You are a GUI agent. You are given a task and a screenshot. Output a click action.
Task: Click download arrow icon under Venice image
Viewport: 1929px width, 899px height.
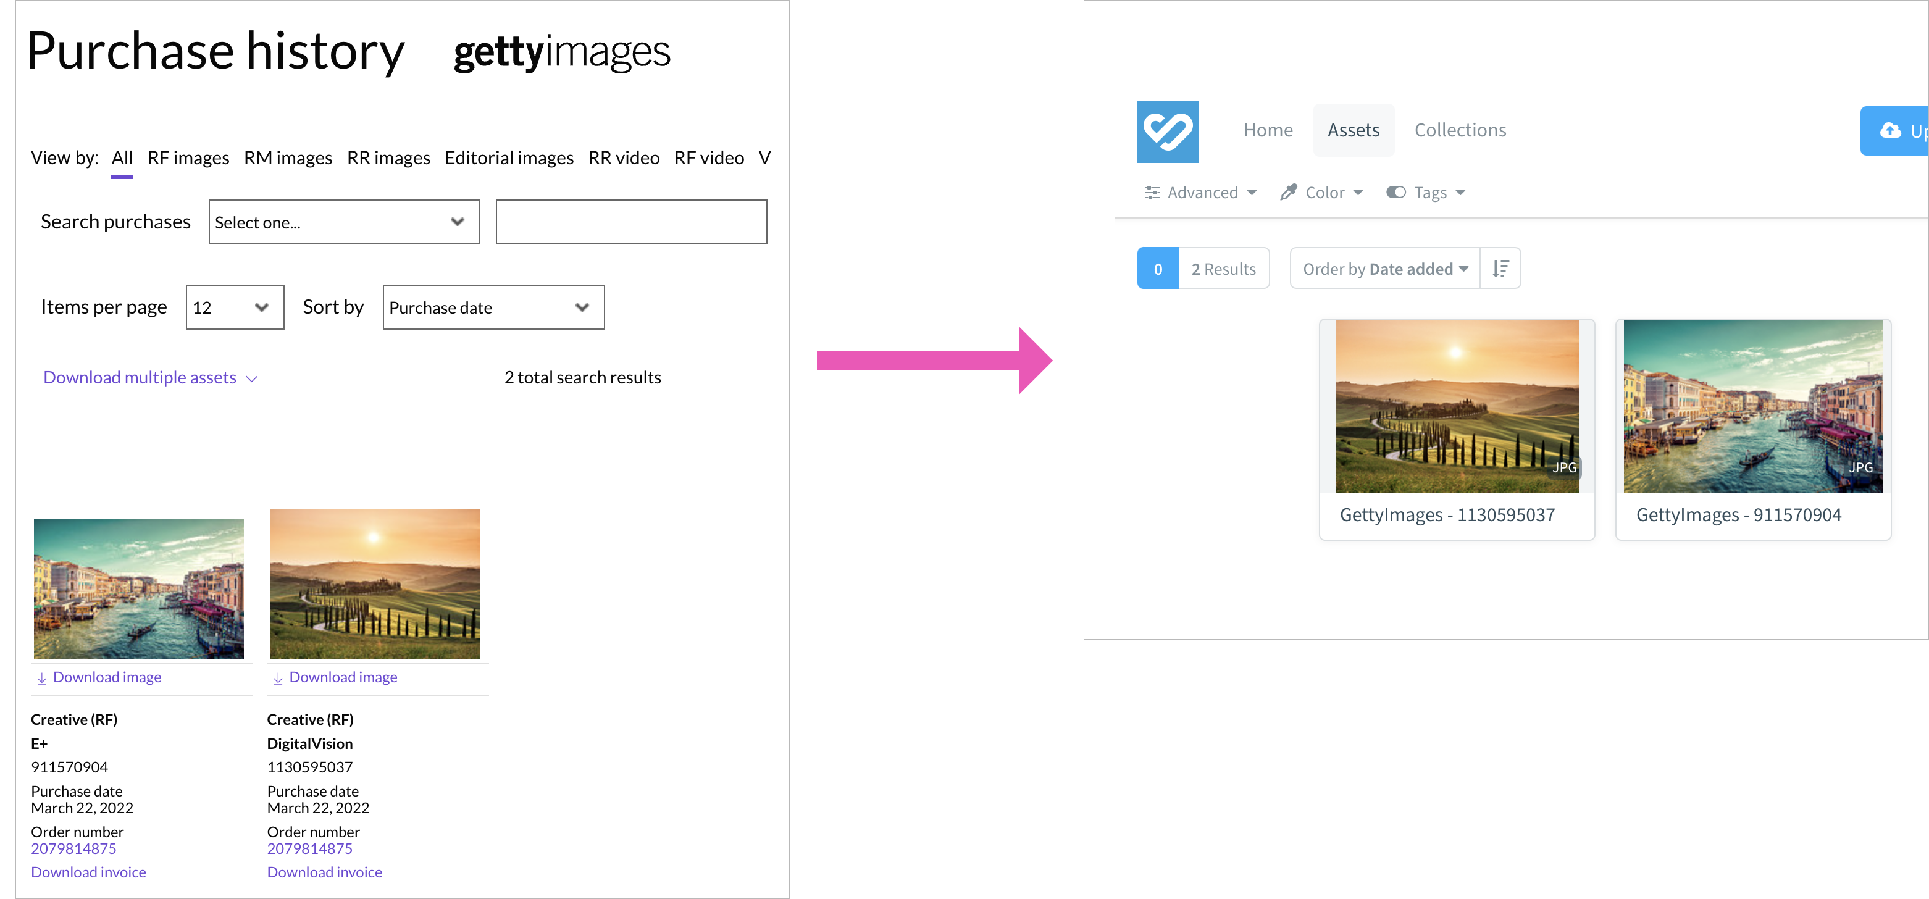pyautogui.click(x=42, y=678)
